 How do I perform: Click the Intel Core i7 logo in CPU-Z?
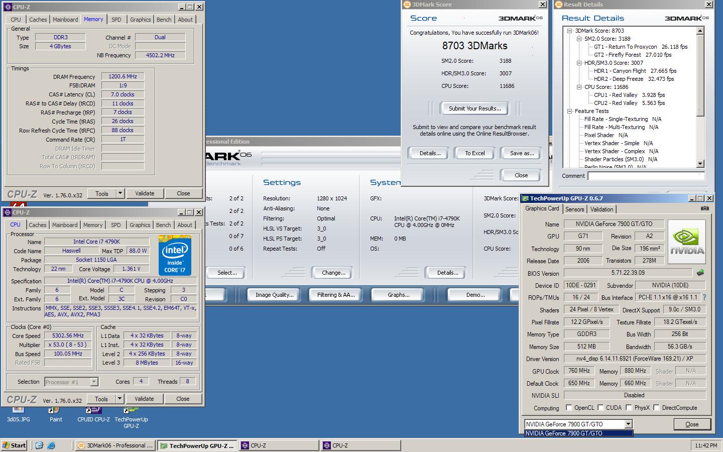tap(175, 256)
